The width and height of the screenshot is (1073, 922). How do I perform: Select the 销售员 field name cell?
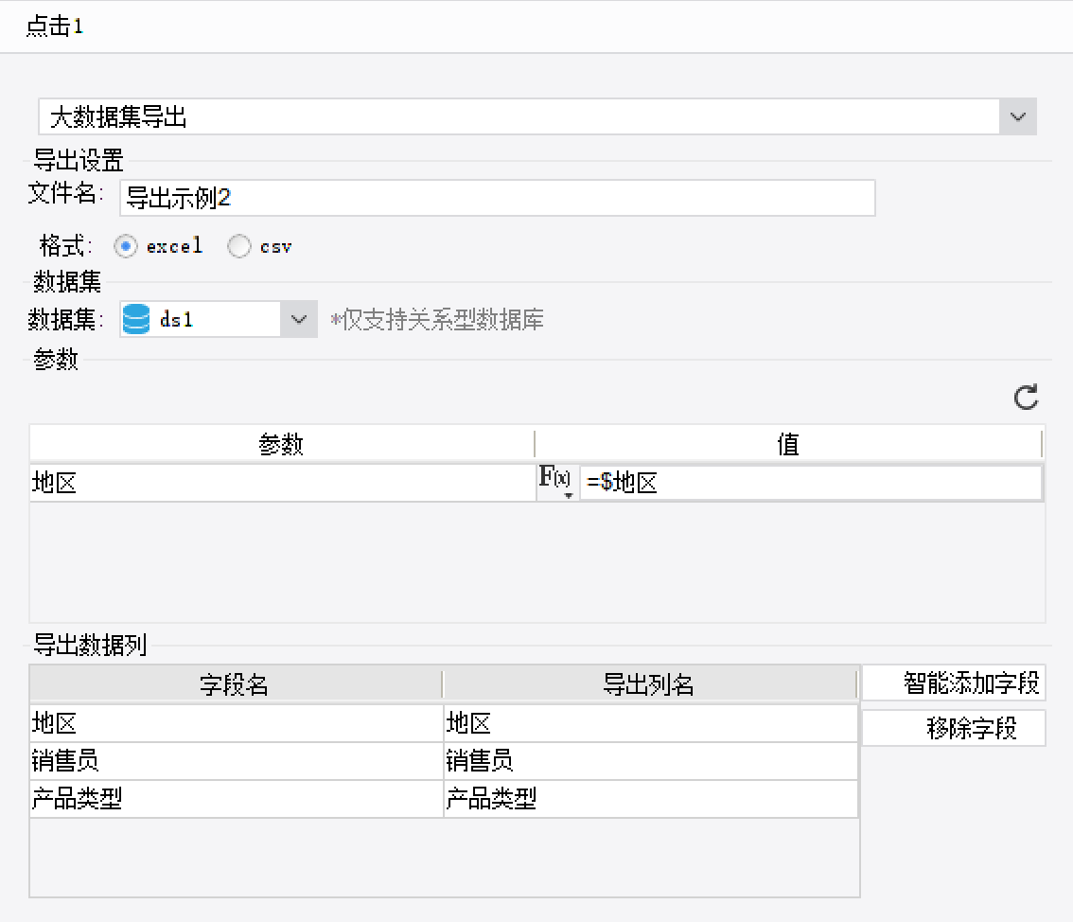(x=237, y=761)
